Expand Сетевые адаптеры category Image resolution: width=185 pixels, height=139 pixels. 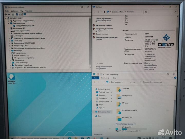[x=10, y=63]
